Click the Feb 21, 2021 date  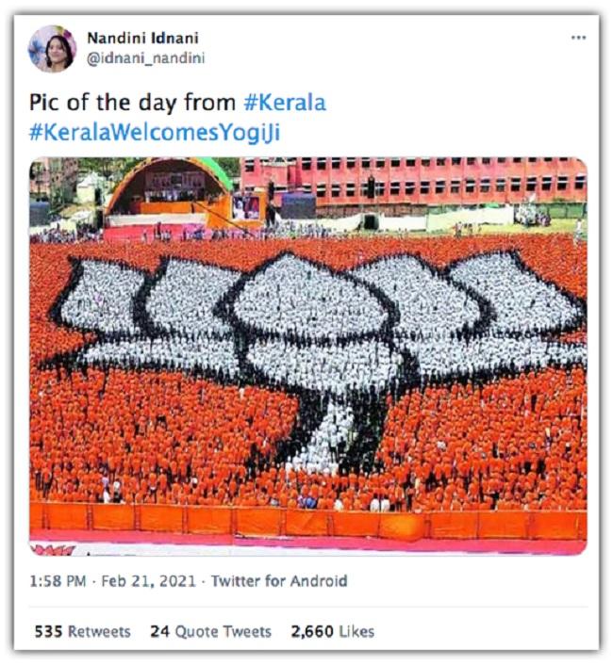(x=148, y=580)
